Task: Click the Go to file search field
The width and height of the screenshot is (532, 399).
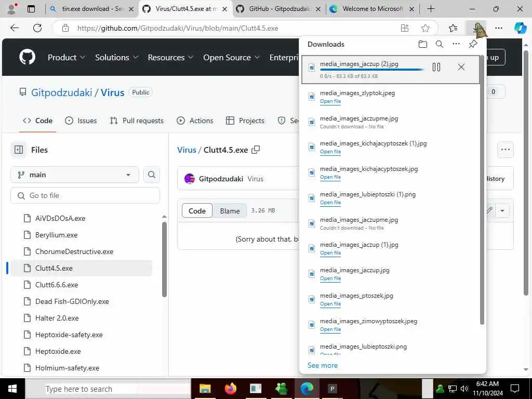Action: click(85, 195)
